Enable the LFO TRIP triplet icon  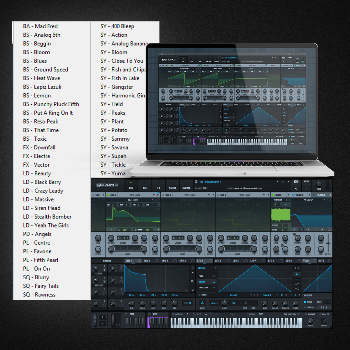(245, 303)
